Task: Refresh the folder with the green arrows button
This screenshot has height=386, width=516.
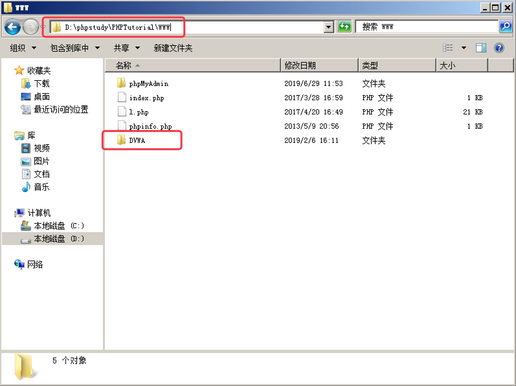Action: click(344, 27)
